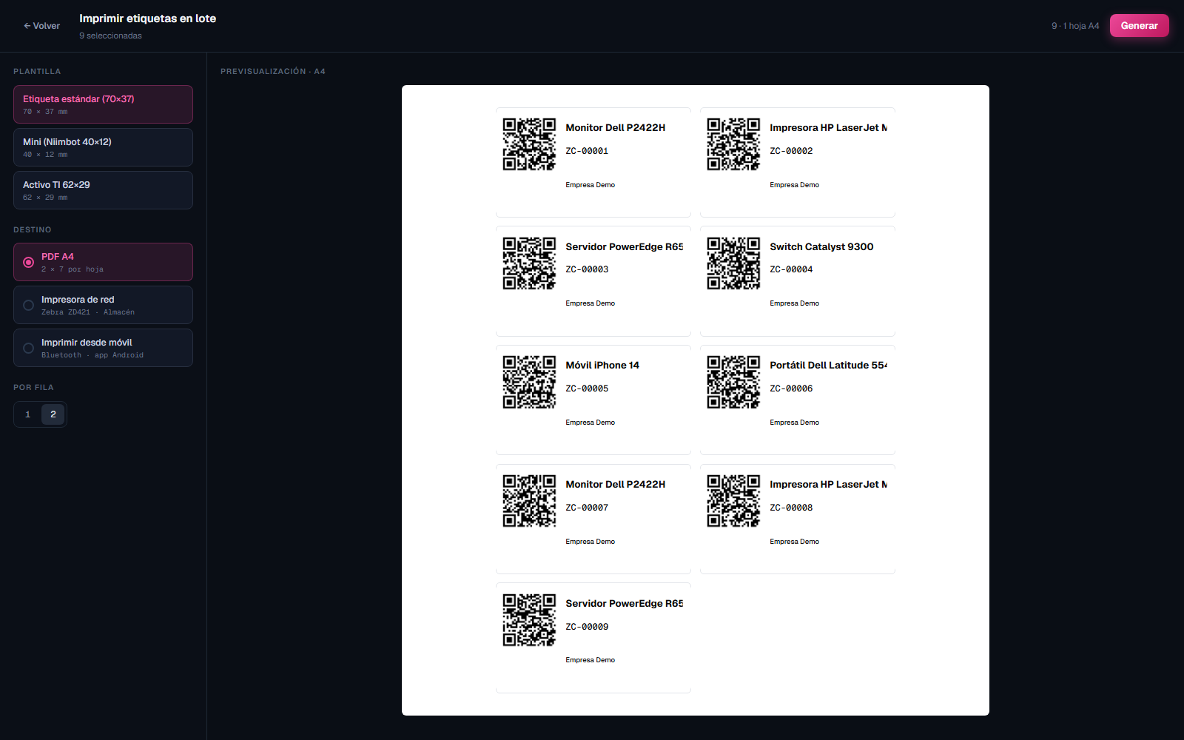
Task: Pick the Activo TI 62×29 template
Action: click(x=103, y=190)
